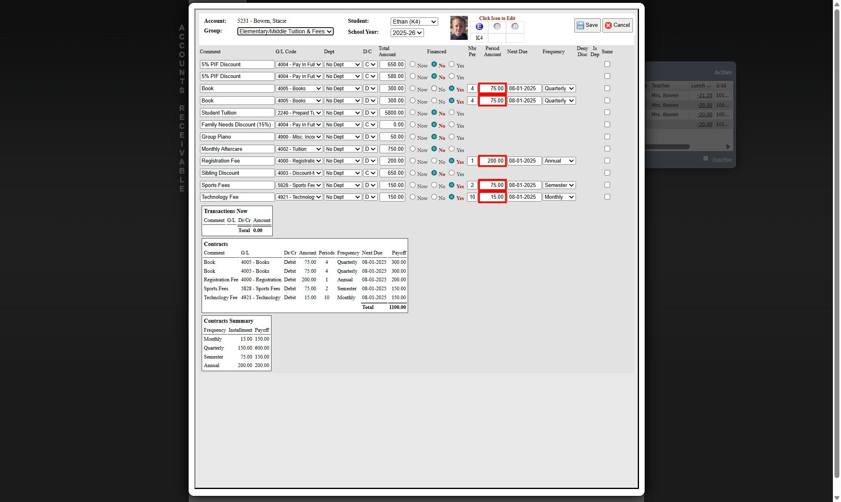This screenshot has height=502, width=841.
Task: Click Ethan's student photo thumbnail
Action: pos(459,28)
